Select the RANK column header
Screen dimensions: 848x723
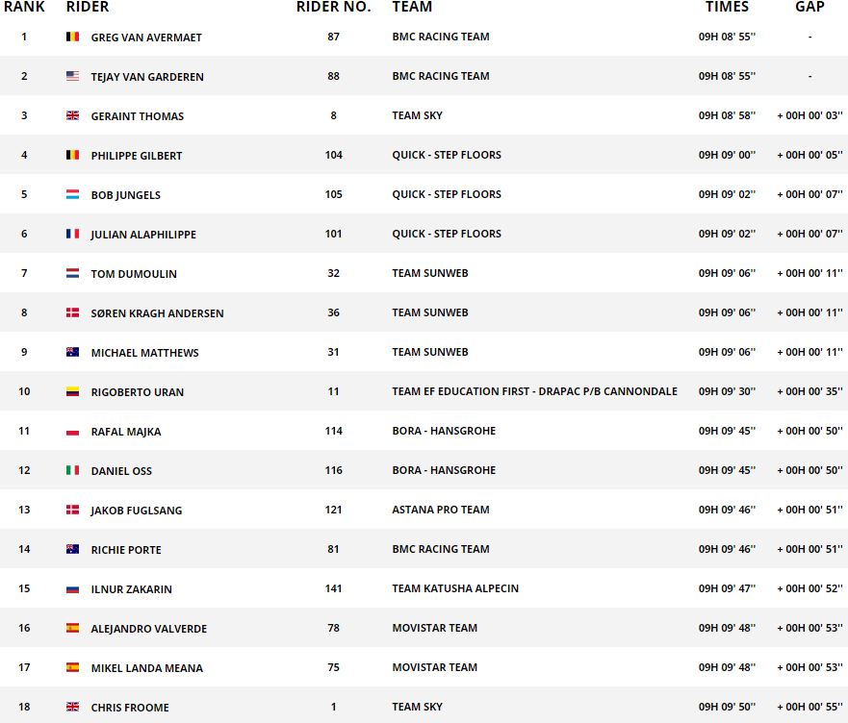tap(24, 7)
